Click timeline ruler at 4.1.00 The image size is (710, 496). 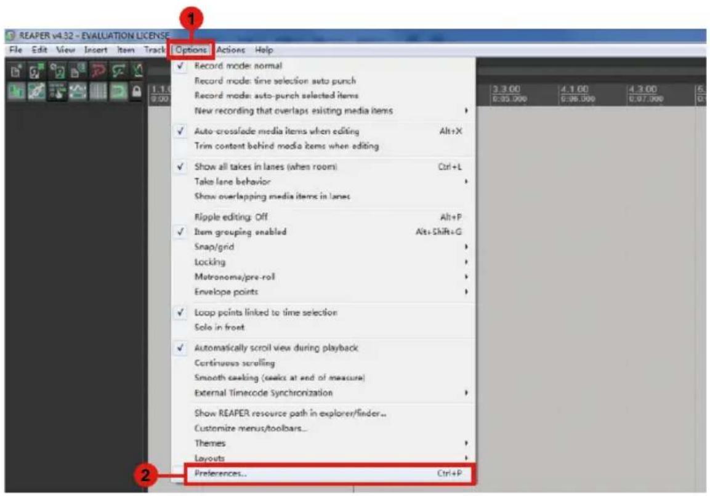(x=575, y=90)
